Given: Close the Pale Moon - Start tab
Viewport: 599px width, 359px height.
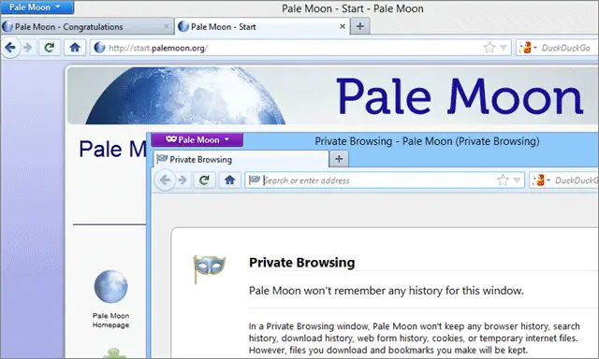Looking at the screenshot, I should pos(343,26).
